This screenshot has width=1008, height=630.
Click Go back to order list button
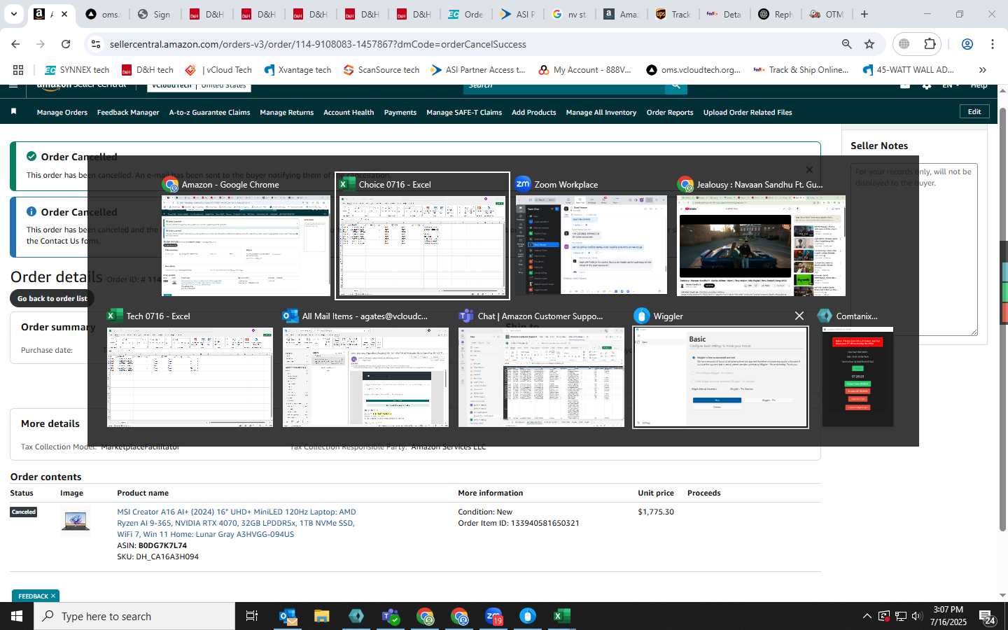coord(52,298)
